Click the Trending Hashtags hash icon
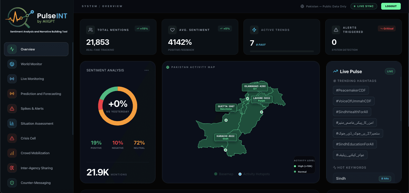The width and height of the screenshot is (409, 193). click(334, 81)
